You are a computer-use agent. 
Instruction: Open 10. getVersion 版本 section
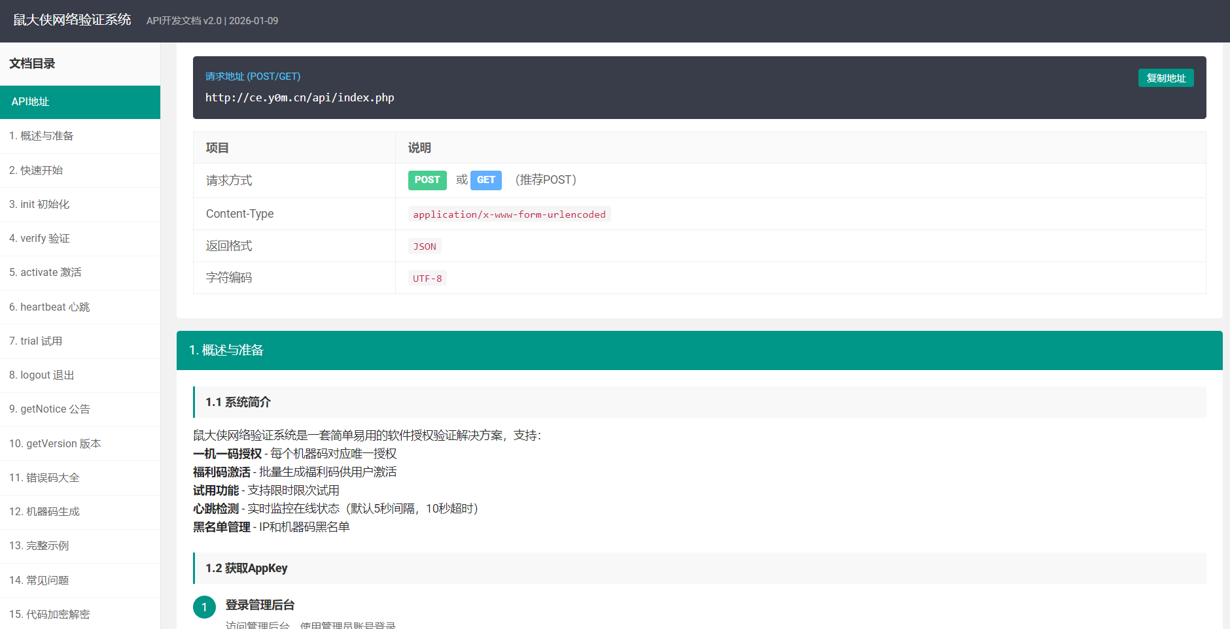(x=55, y=443)
